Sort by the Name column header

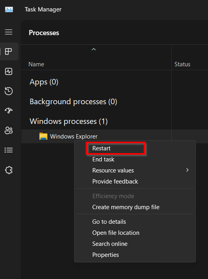point(36,64)
